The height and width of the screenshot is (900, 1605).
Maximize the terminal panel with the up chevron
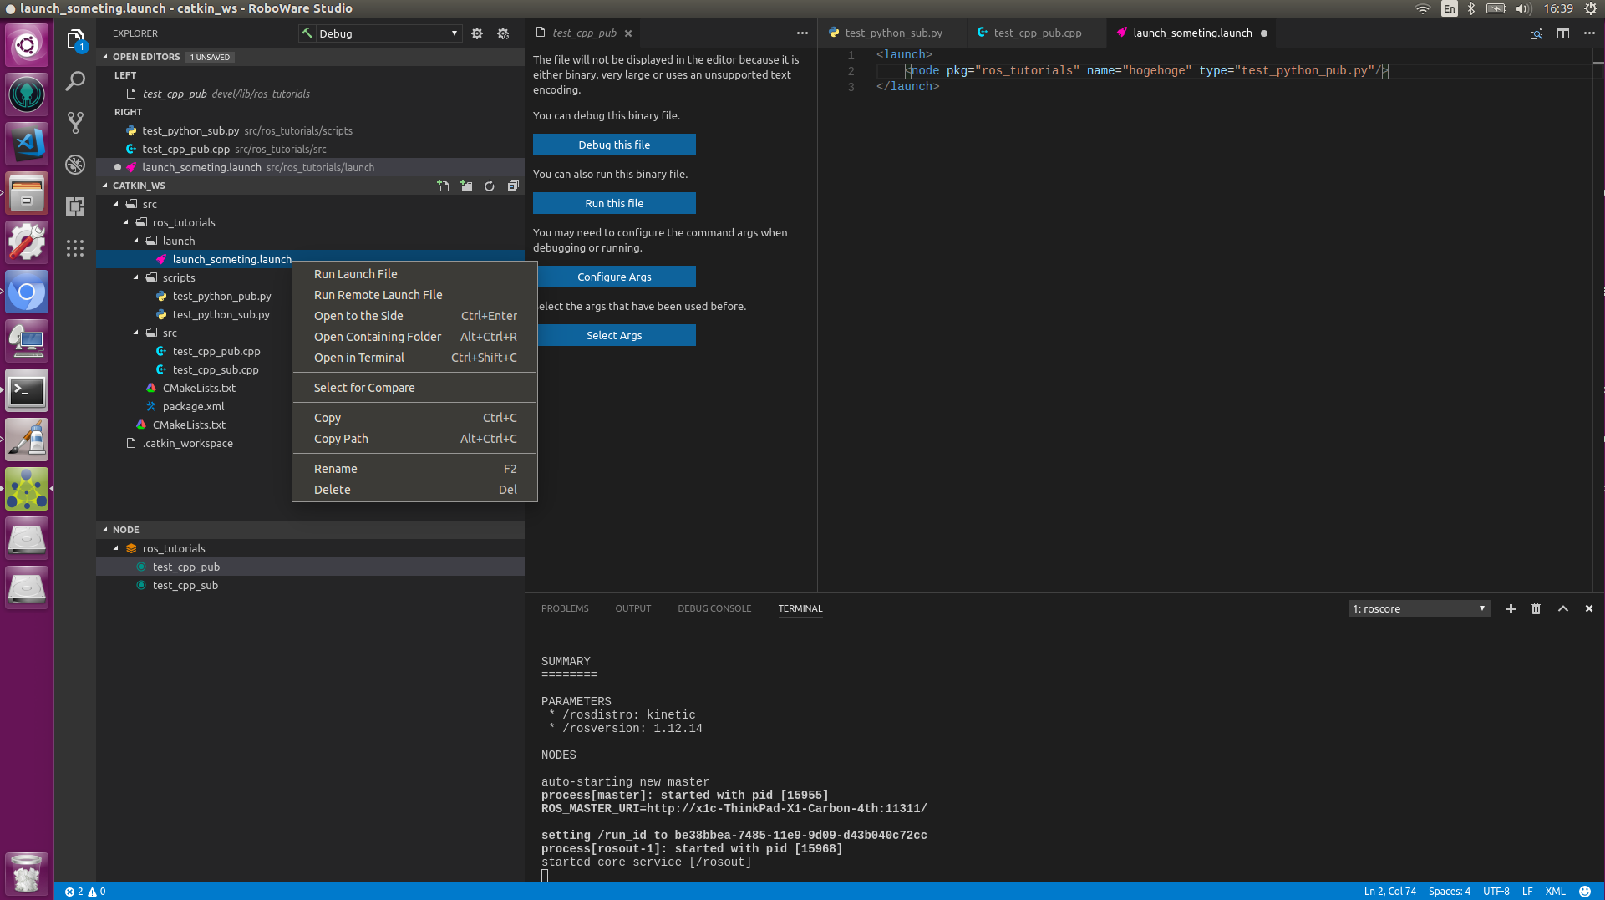coord(1562,608)
